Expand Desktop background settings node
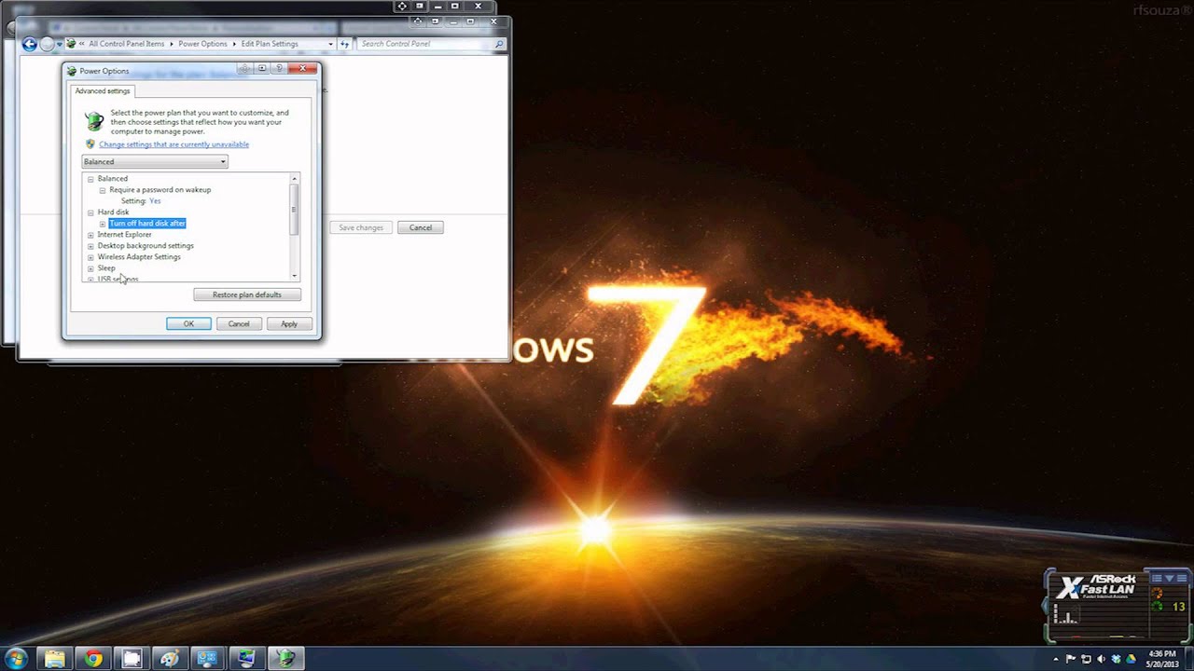1194x671 pixels. click(90, 246)
